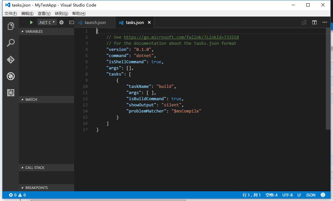Click the cursor position 行 1, 列 1
333x201 pixels.
tap(251, 195)
